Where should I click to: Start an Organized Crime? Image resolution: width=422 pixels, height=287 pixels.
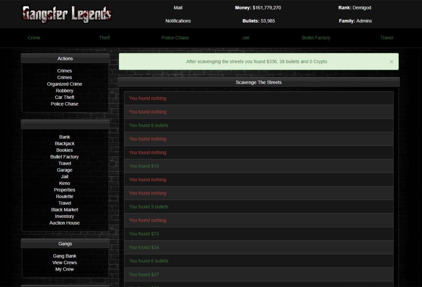coord(64,84)
